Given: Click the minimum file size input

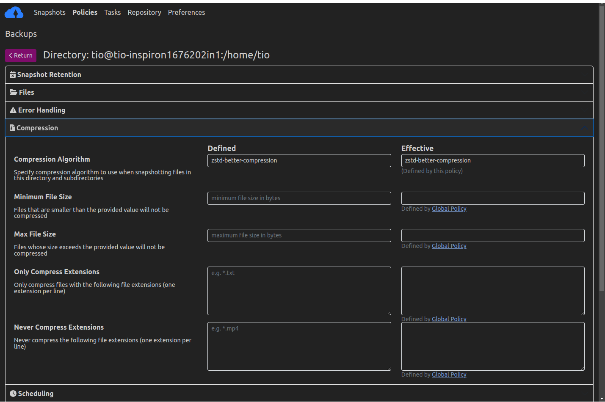Looking at the screenshot, I should click(x=299, y=198).
